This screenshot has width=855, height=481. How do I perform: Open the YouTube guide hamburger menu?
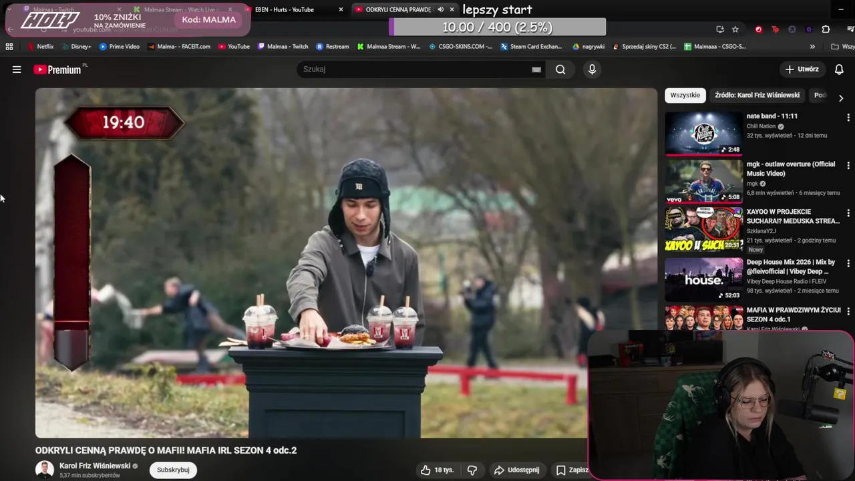tap(17, 69)
